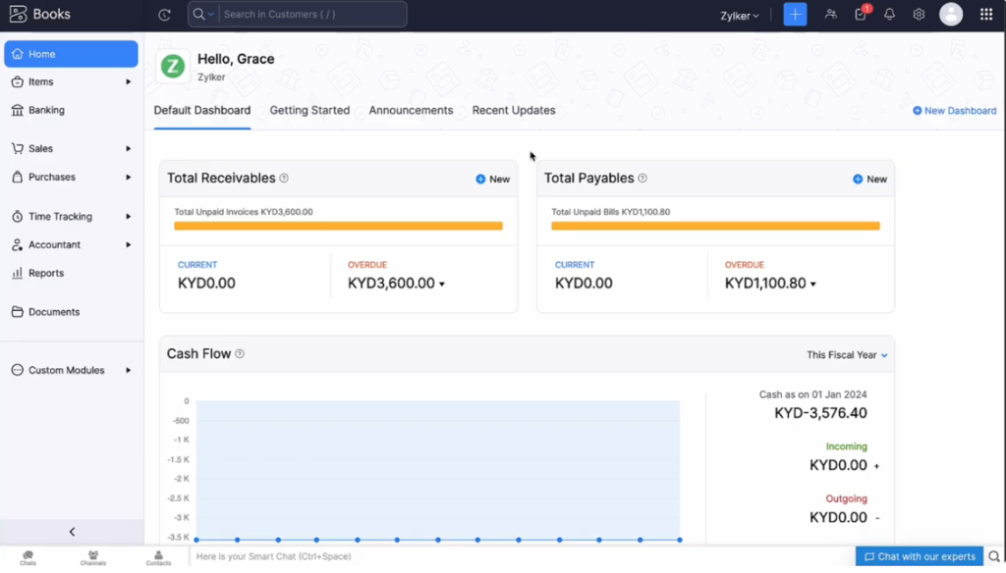Click Chat with our experts button

920,556
